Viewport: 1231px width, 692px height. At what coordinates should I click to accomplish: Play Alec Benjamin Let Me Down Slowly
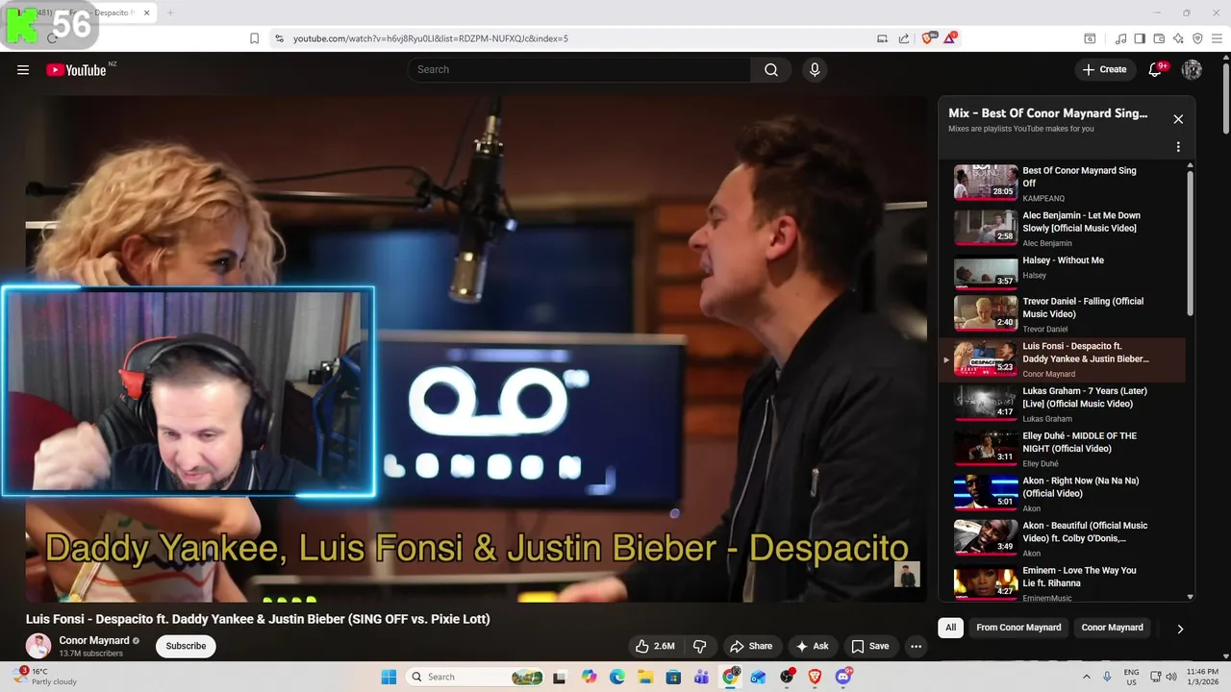pos(1063,227)
